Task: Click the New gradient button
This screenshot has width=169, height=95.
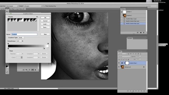Action: tap(45, 34)
